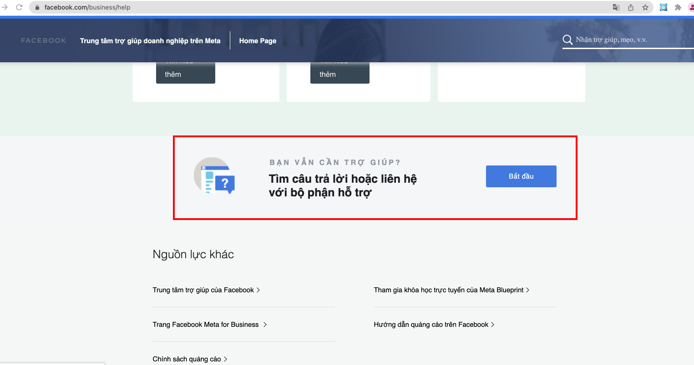Click chevron after 'Chính sách quảng cáo'
The height and width of the screenshot is (365, 694).
225,359
